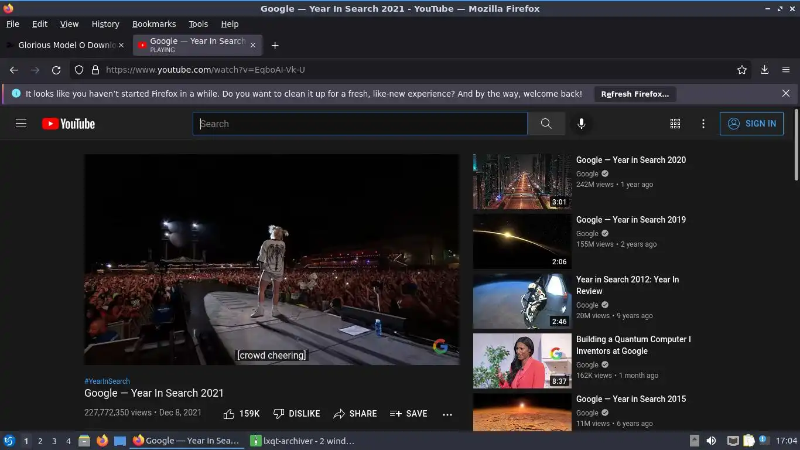Focus the YouTube search box
Image resolution: width=800 pixels, height=450 pixels.
point(360,124)
